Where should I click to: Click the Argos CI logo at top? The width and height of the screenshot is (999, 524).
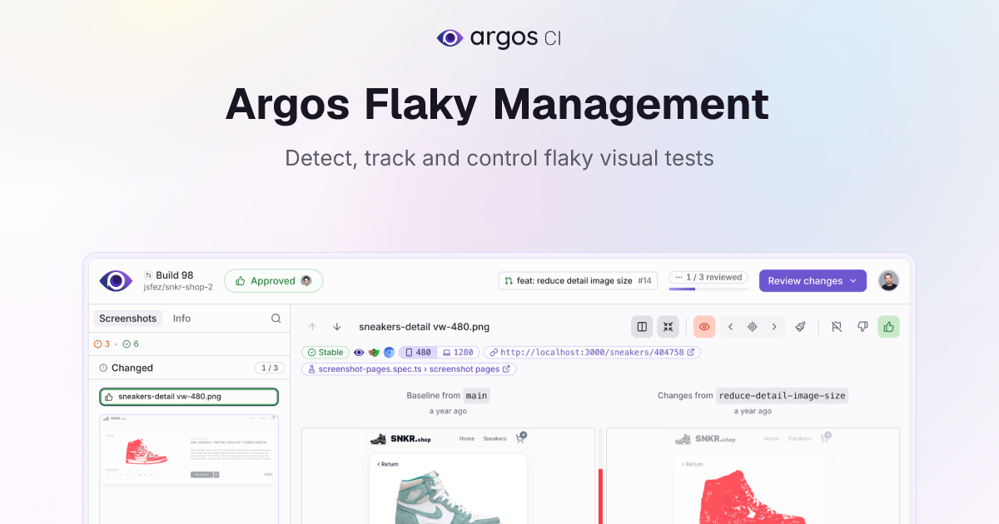click(499, 37)
